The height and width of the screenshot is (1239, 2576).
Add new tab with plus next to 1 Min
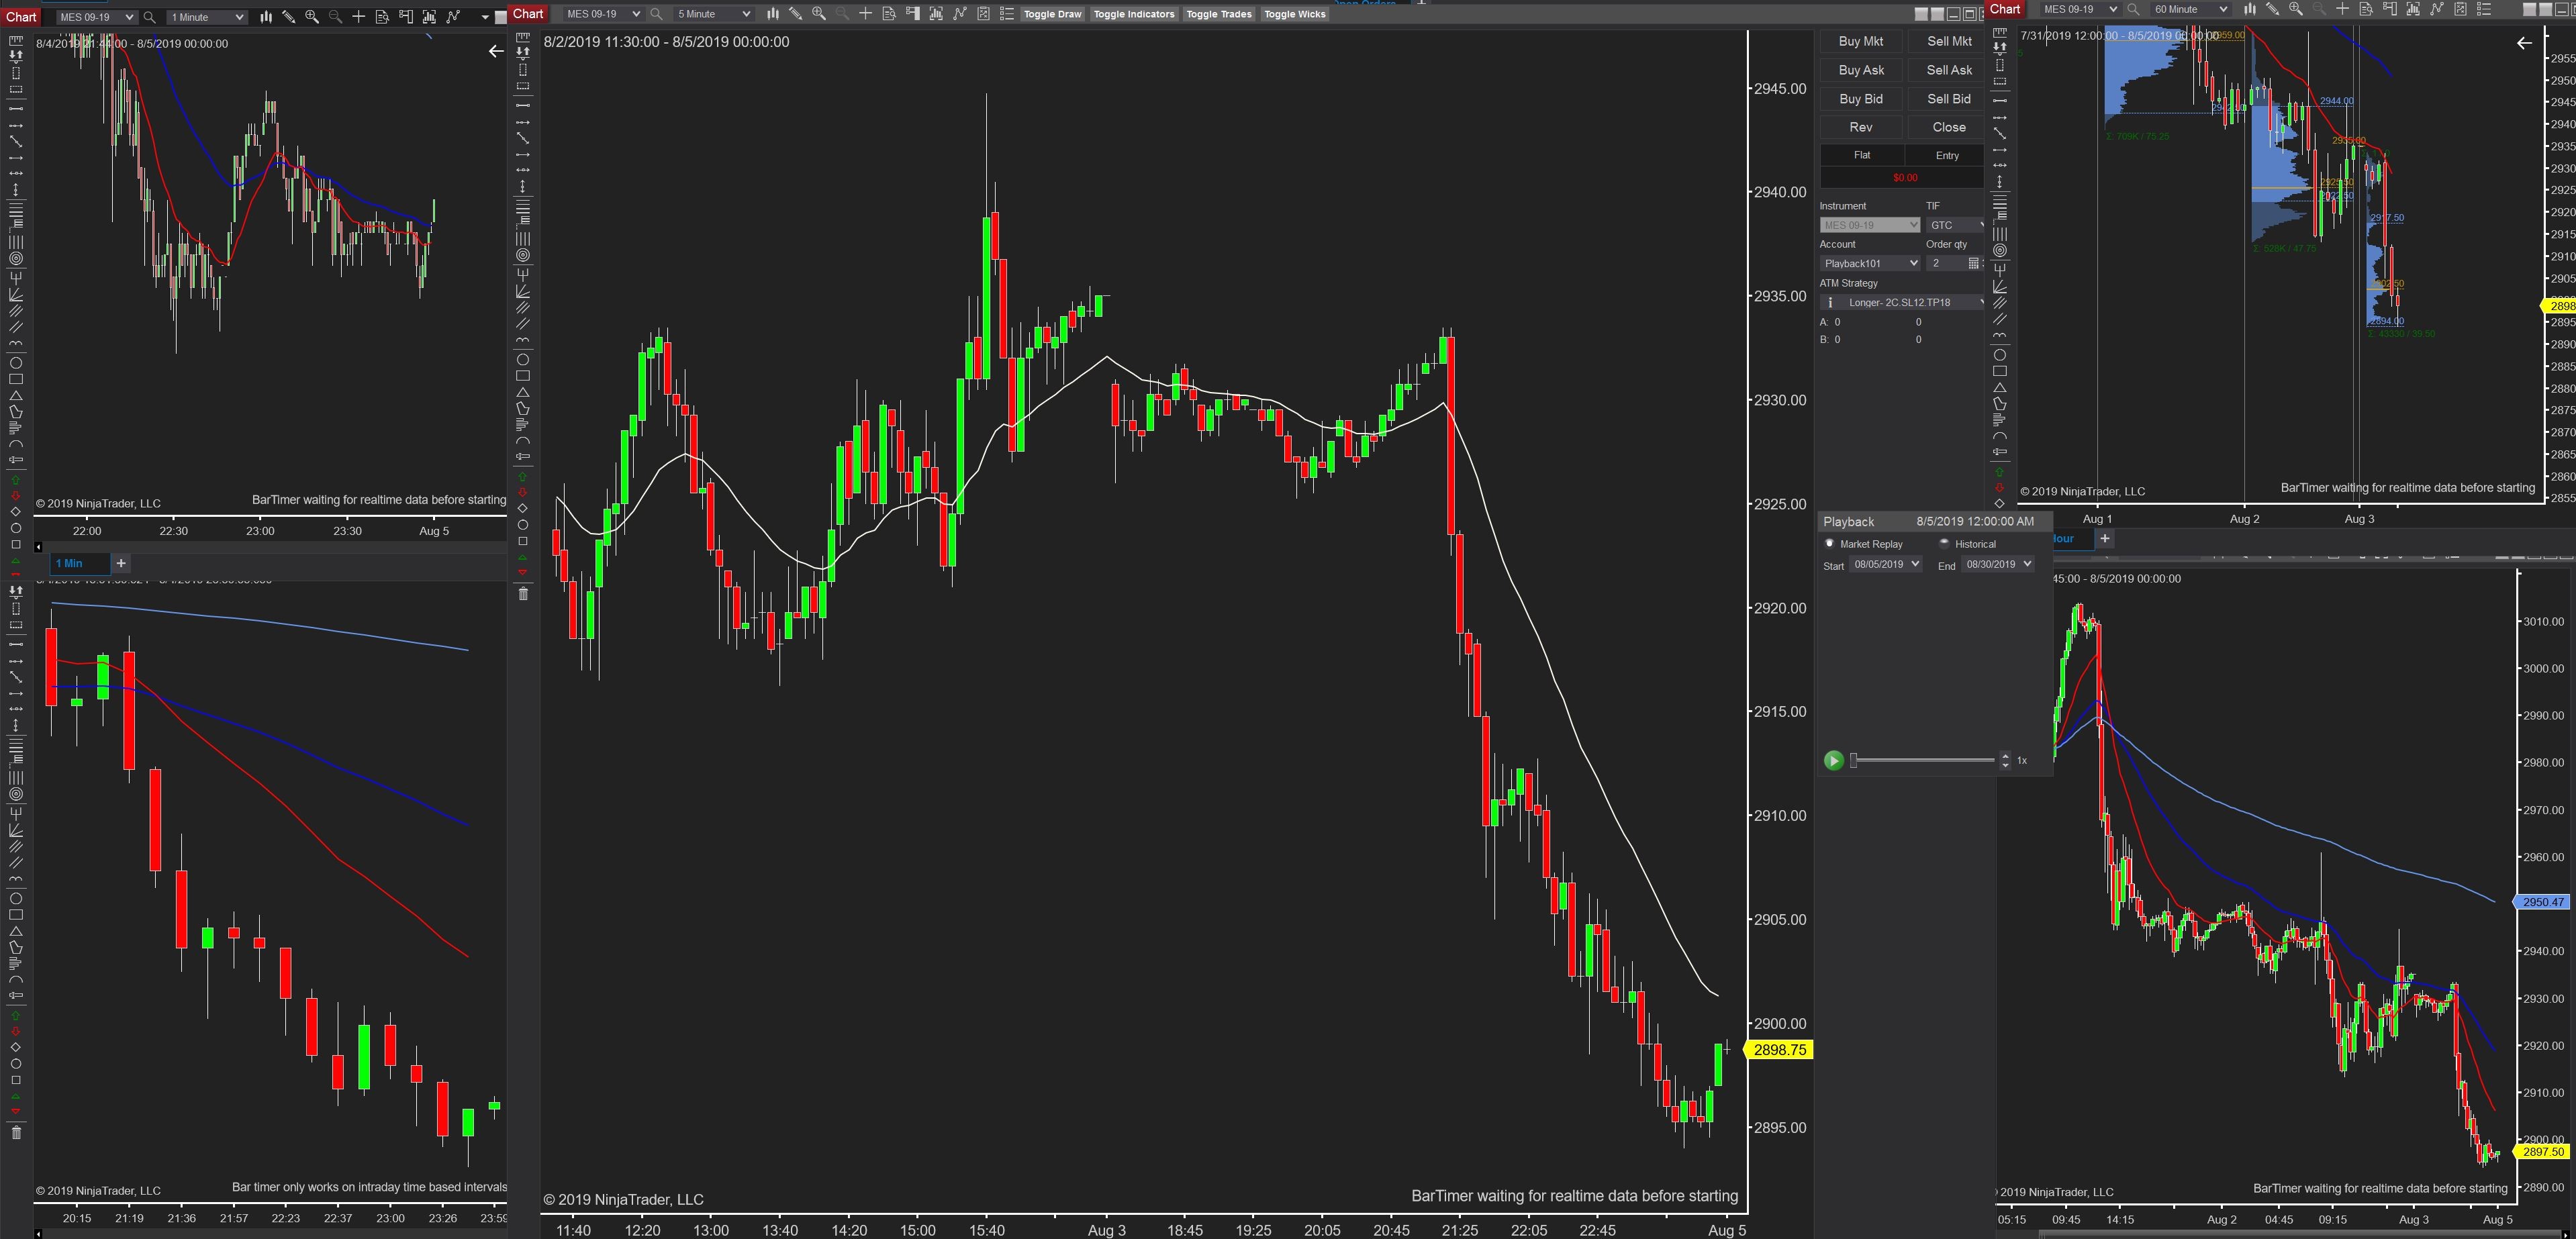coord(121,564)
